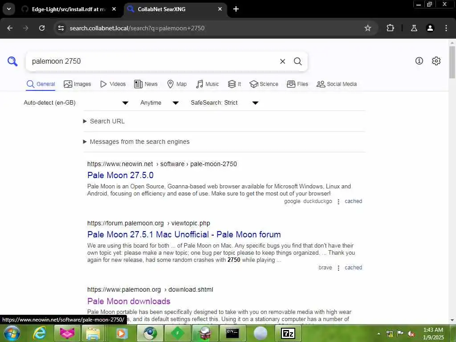Click the https://forum.palemoon.org result URL
The height and width of the screenshot is (342, 456).
149,224
